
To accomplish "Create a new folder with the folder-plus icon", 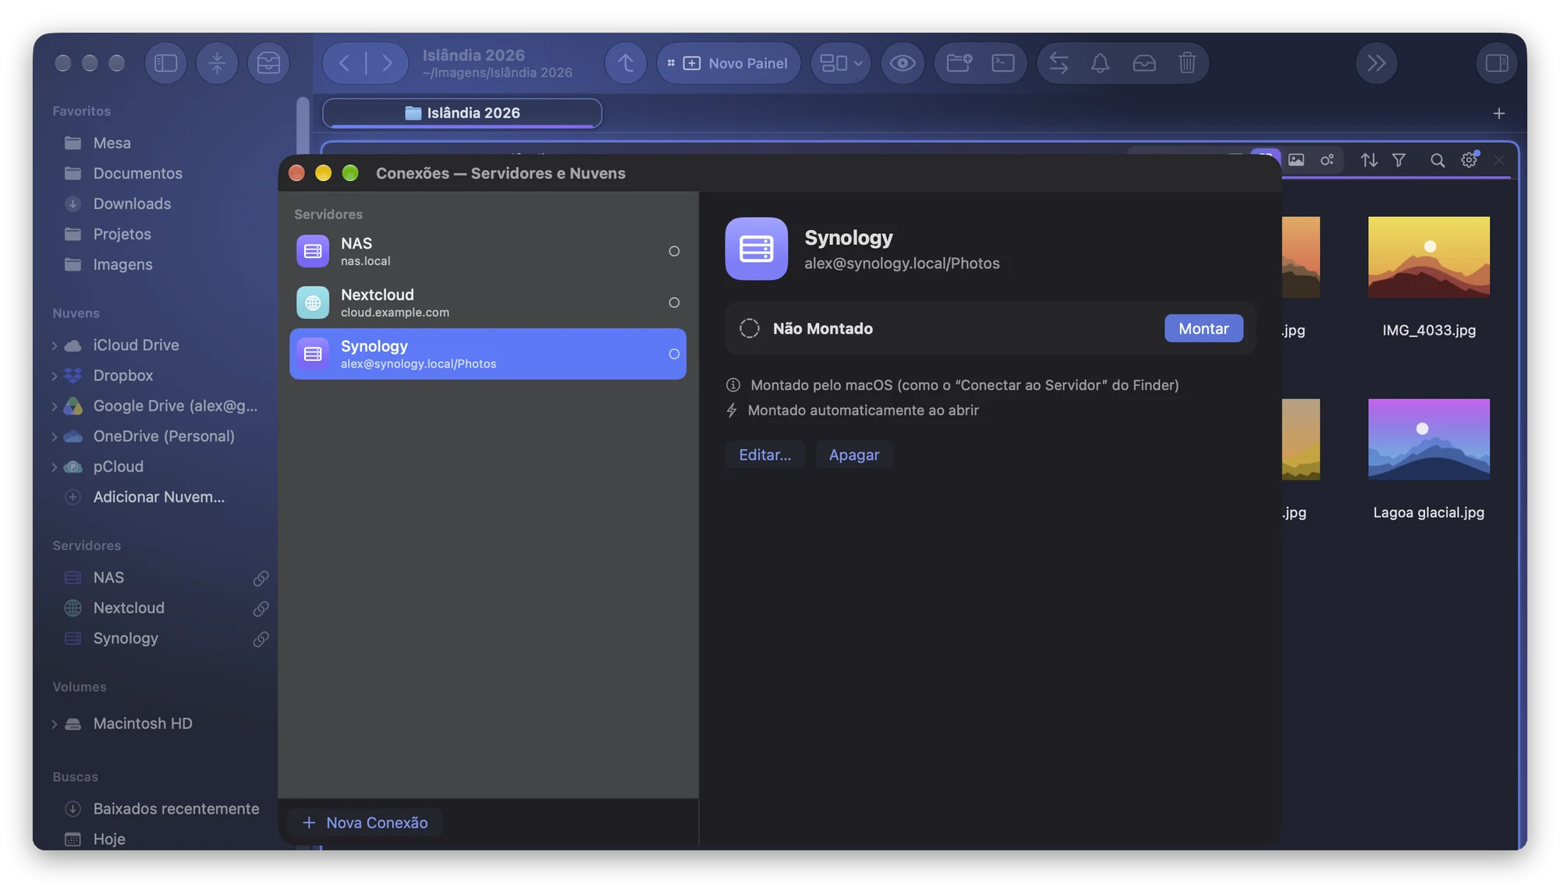I will tap(959, 63).
